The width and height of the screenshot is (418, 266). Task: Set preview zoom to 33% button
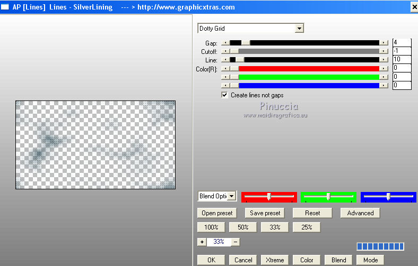275,227
